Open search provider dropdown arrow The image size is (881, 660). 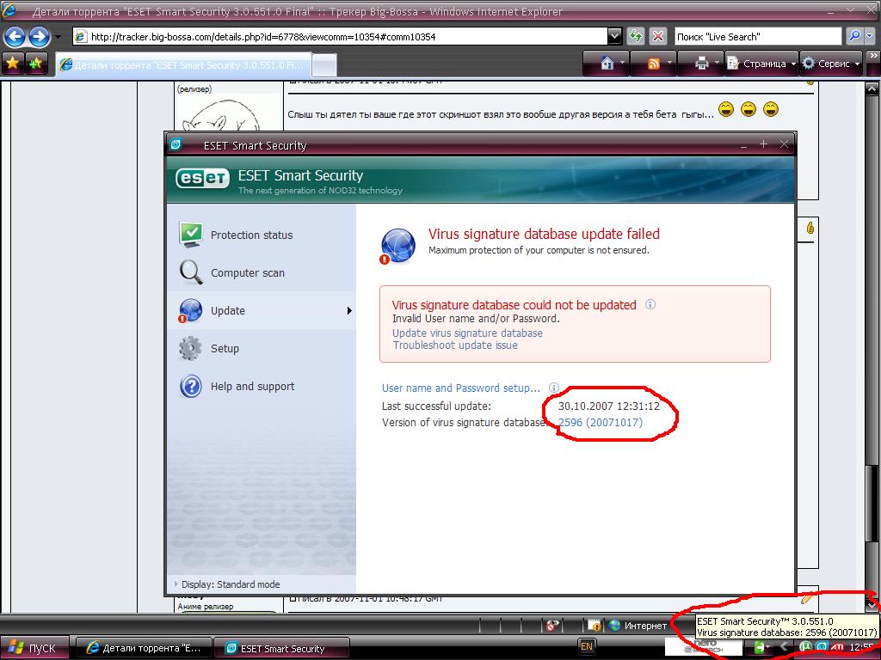869,36
